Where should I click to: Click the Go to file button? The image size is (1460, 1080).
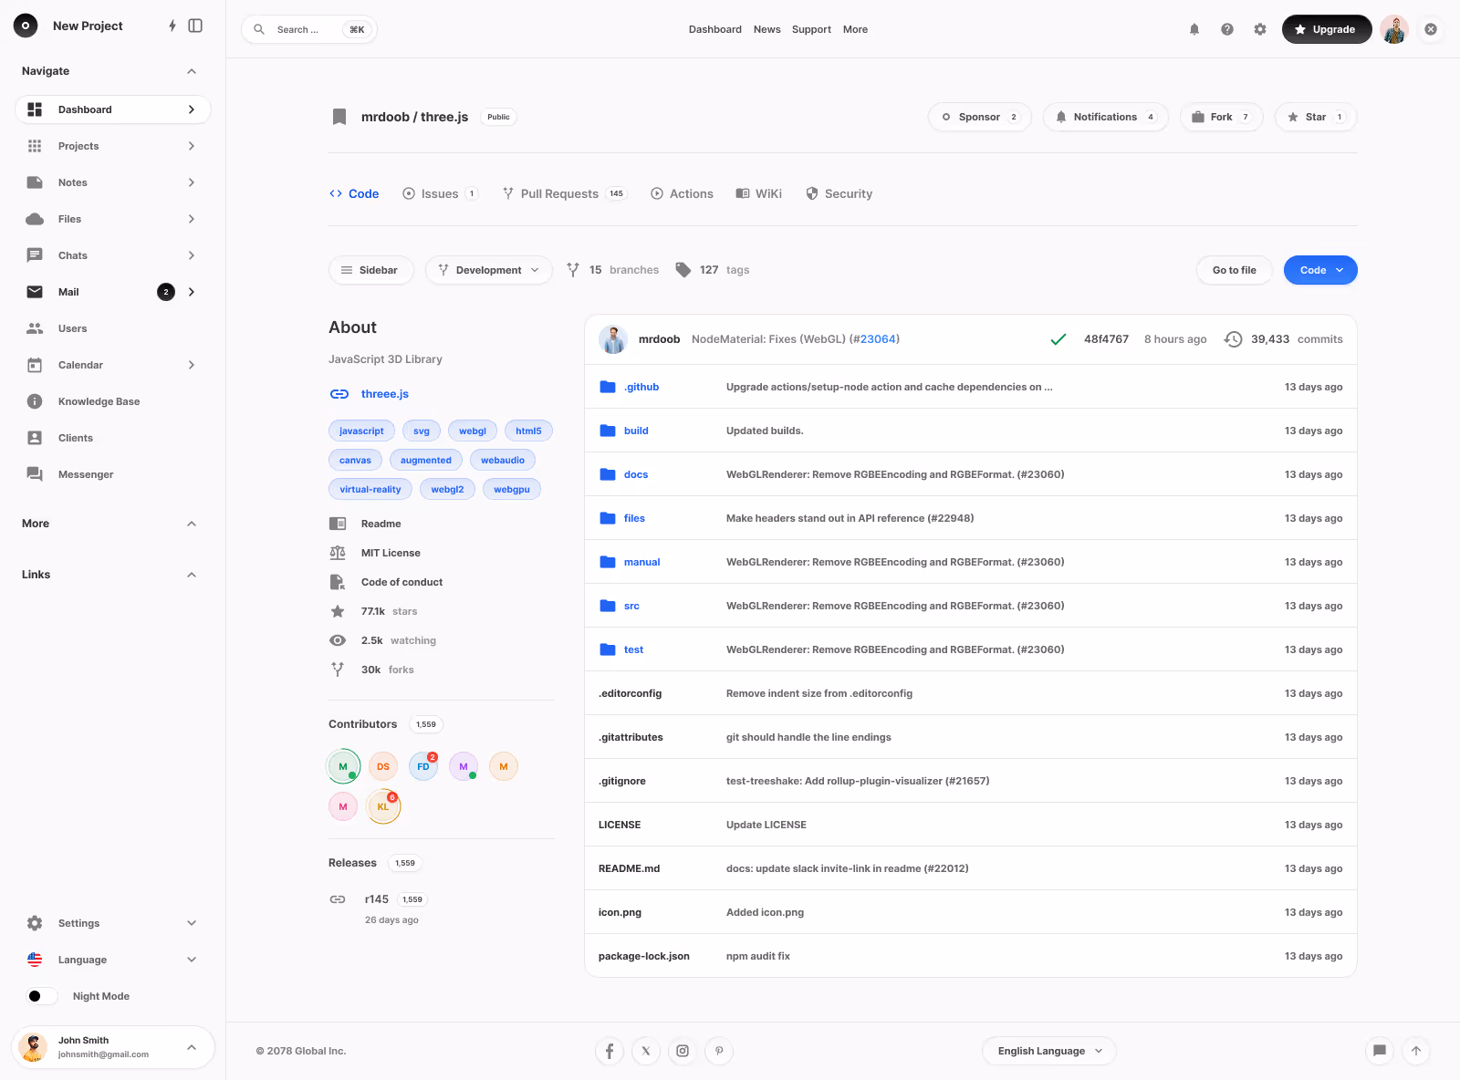coord(1235,270)
